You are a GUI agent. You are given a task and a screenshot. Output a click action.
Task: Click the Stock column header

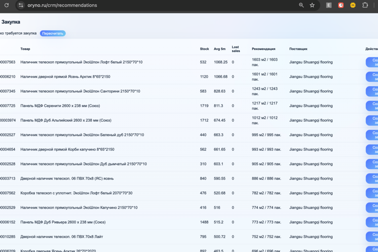205,49
